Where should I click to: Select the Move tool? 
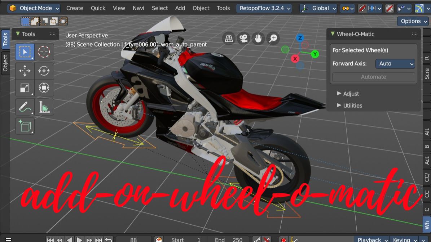click(25, 71)
